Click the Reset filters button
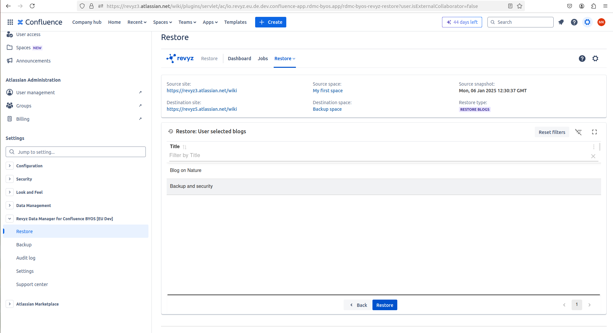This screenshot has width=613, height=333. (552, 132)
